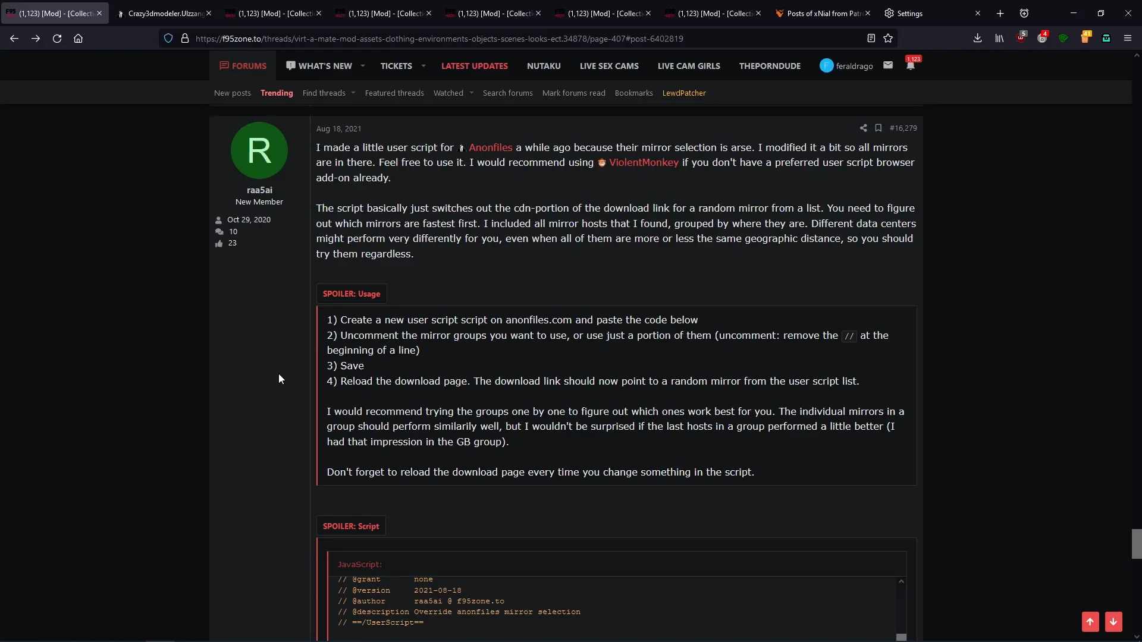Toggle reader view in address bar
Image resolution: width=1142 pixels, height=642 pixels.
click(871, 39)
